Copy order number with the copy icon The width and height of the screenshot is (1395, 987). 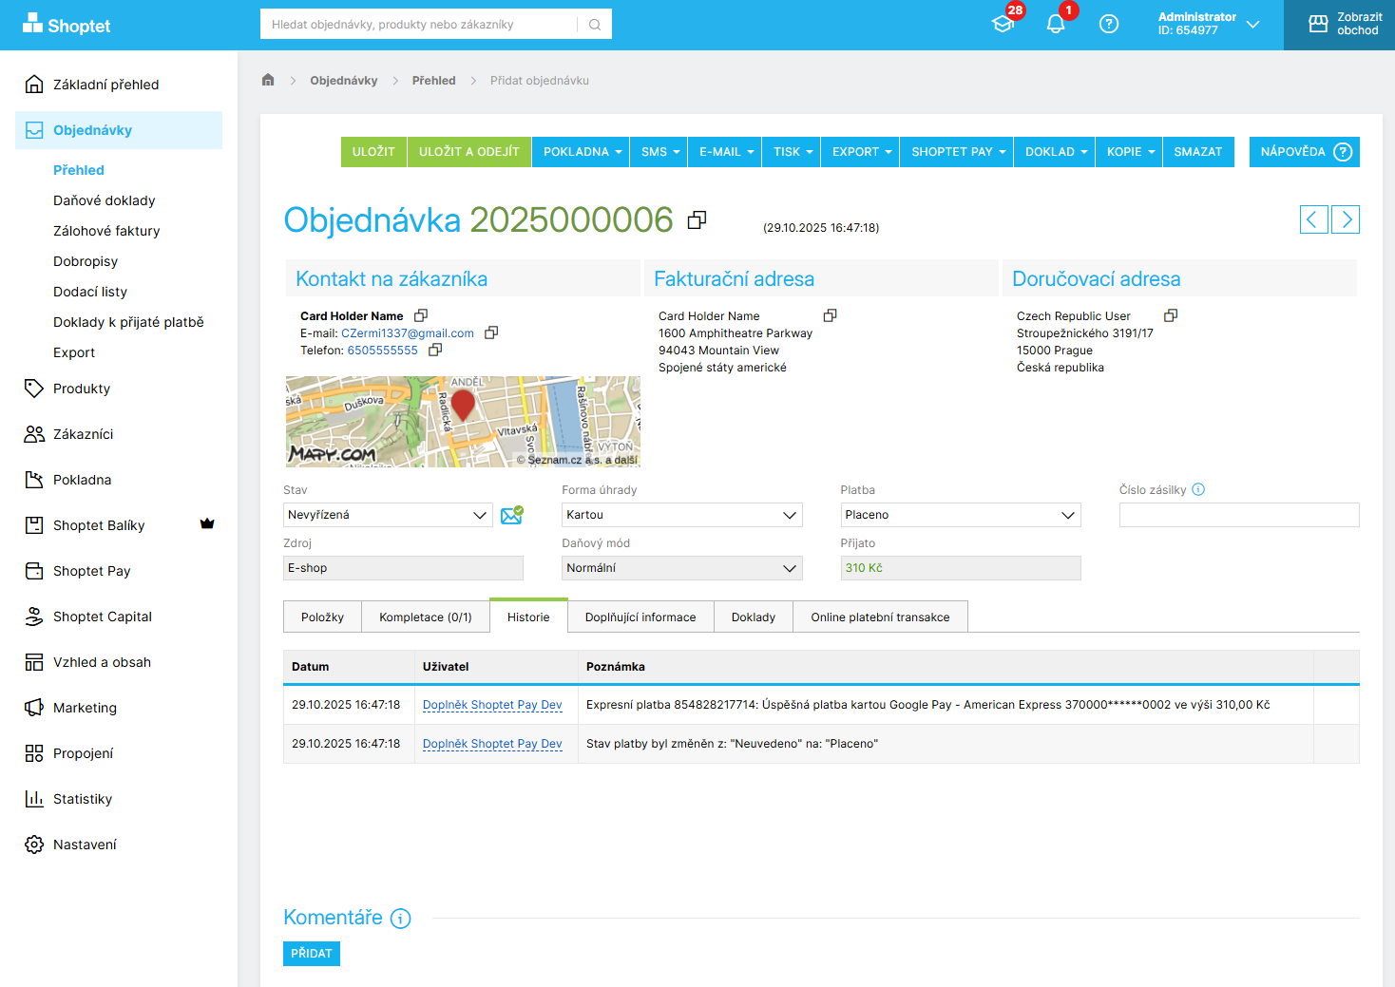697,220
